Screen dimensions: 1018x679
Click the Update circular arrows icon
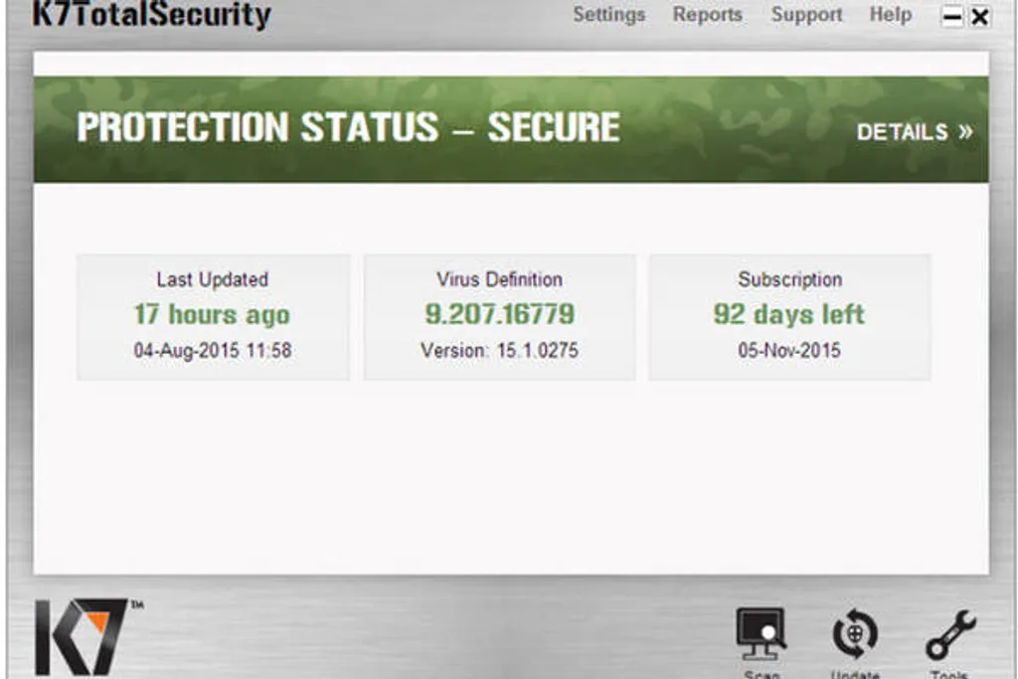[854, 633]
